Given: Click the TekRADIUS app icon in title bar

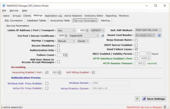Looking at the screenshot, I should (4, 6).
